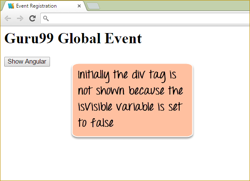250x181 pixels.
Task: Click the word Event in the page heading
Action: click(x=123, y=38)
